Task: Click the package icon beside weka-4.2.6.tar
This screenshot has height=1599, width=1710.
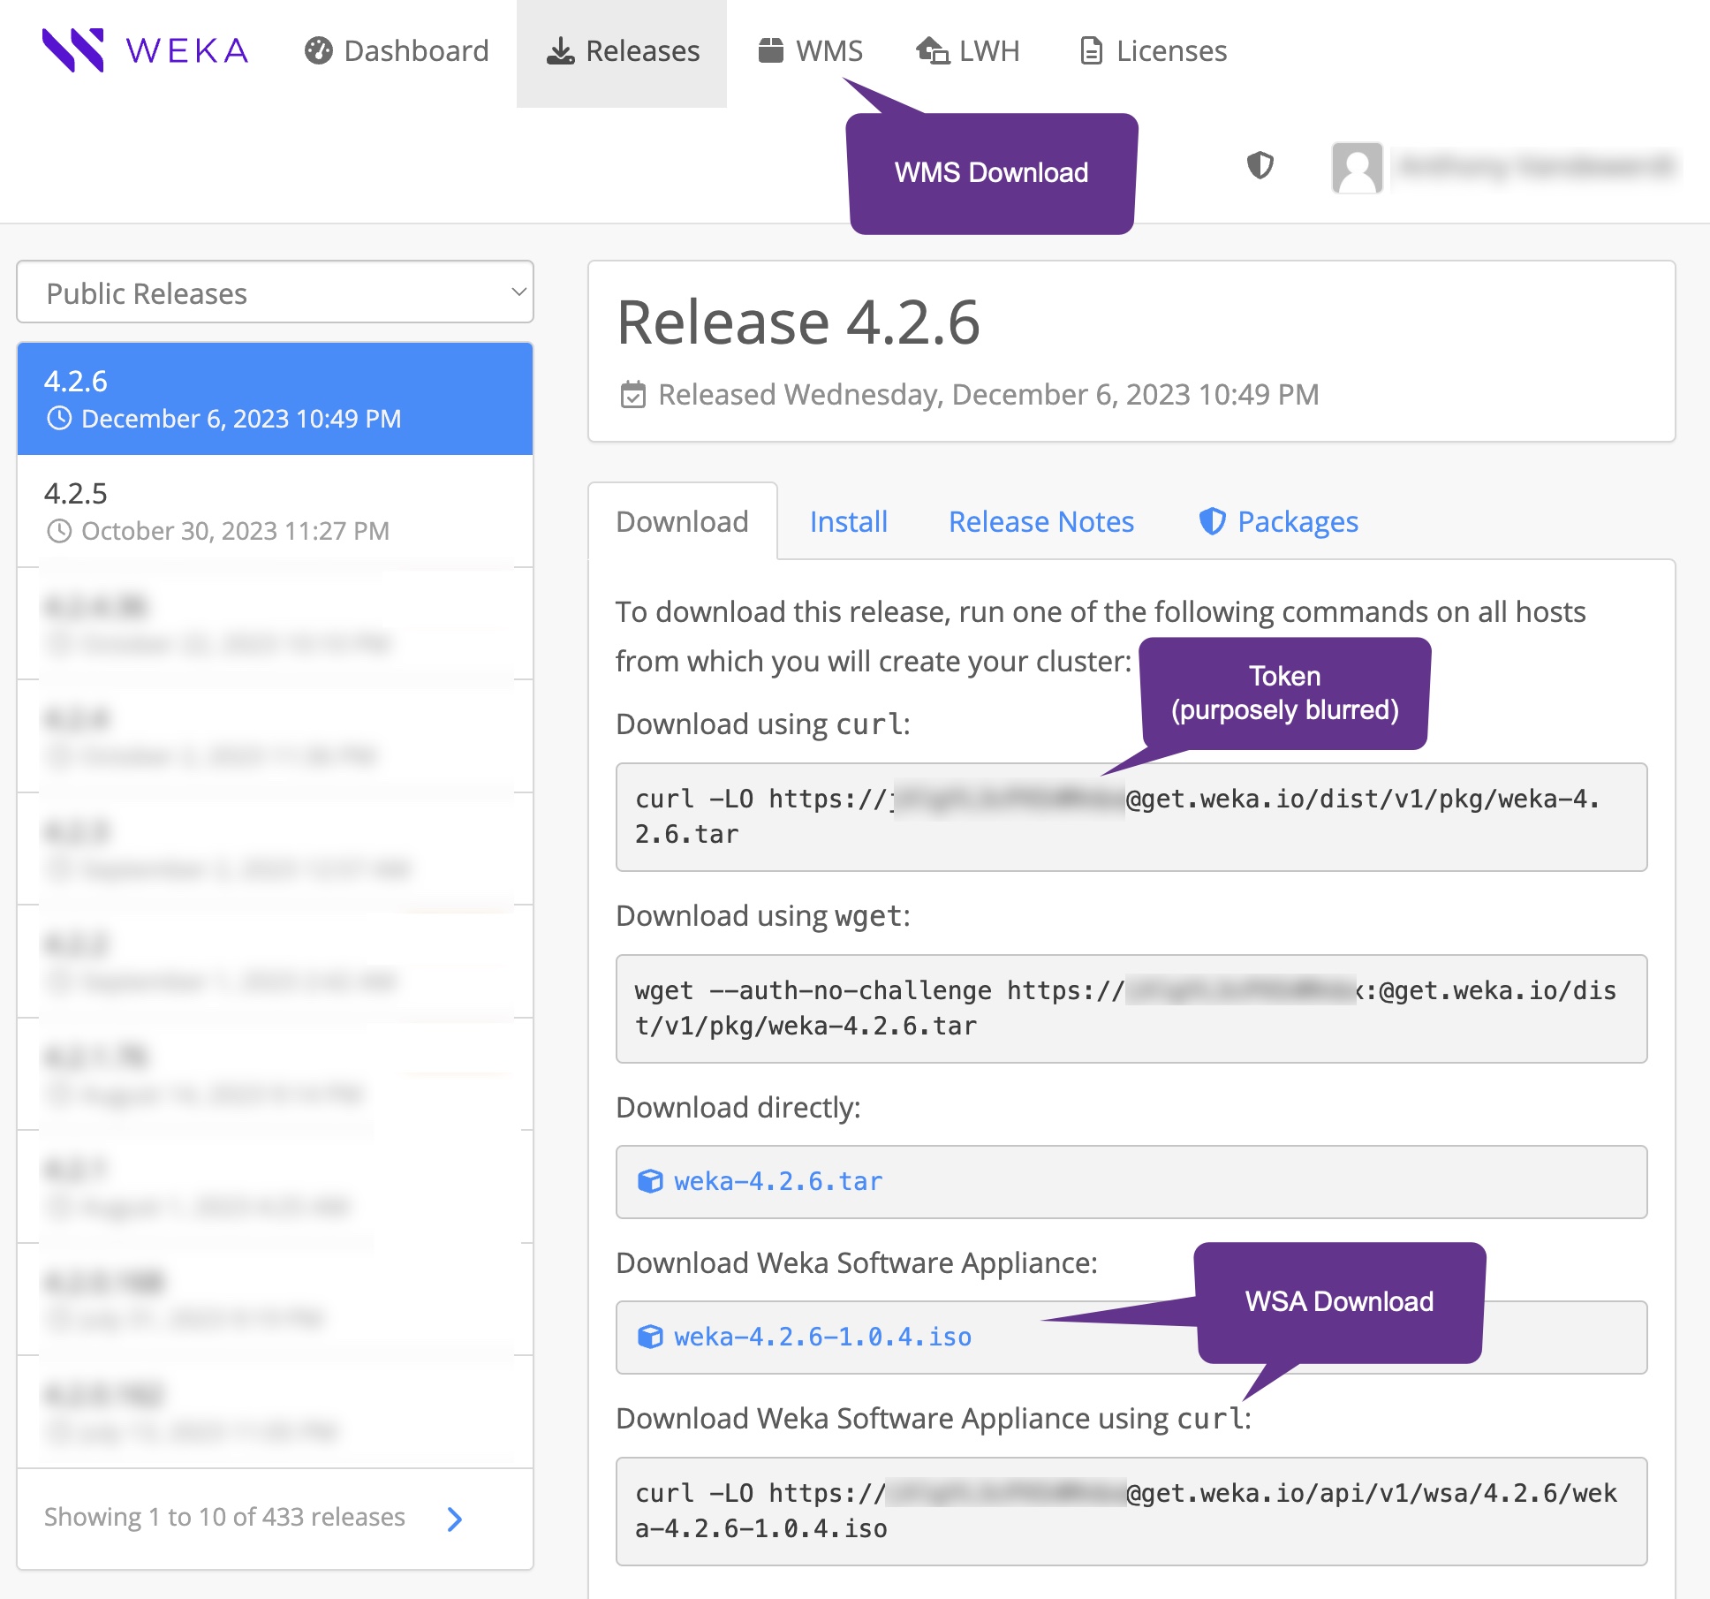Action: [x=650, y=1182]
